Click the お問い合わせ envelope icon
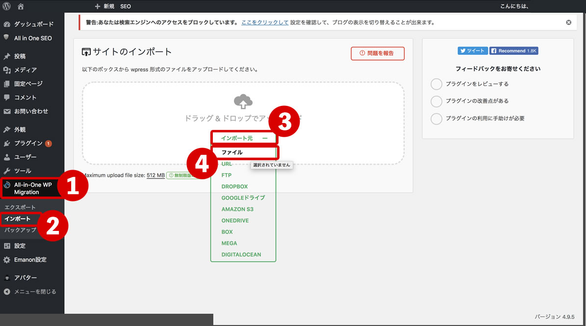Image resolution: width=586 pixels, height=326 pixels. pos(7,111)
